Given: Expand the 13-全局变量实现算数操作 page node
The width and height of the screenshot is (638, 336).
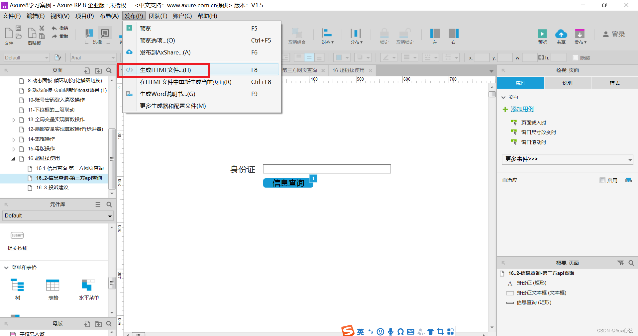Looking at the screenshot, I should (14, 120).
